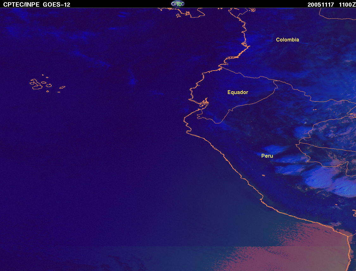
Task: Click the CPTEC logo at top center
Action: click(x=178, y=3)
